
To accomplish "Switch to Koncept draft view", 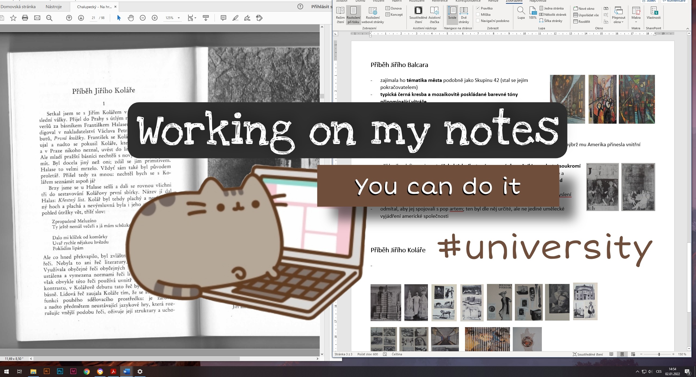I will click(394, 14).
